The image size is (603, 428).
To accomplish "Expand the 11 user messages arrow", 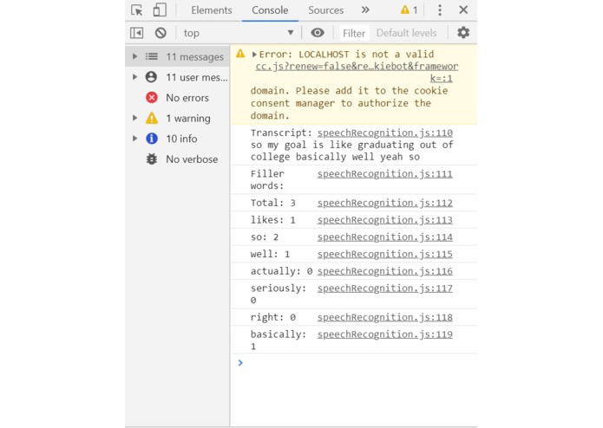I will click(134, 77).
